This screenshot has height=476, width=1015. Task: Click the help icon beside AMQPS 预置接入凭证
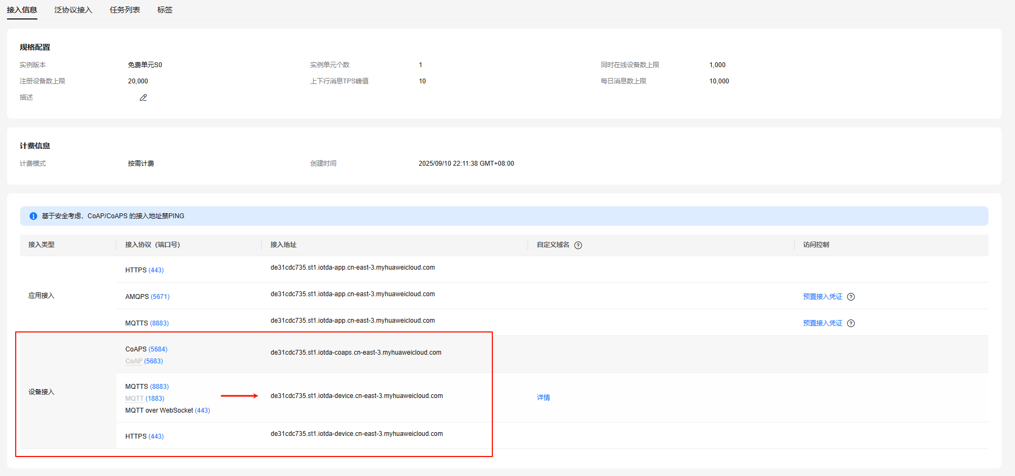pos(851,297)
